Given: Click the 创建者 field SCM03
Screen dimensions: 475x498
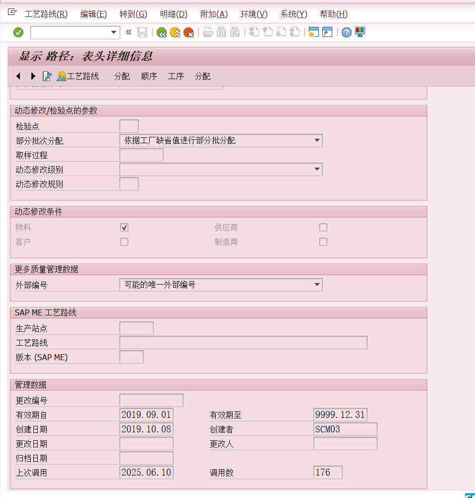Looking at the screenshot, I should tap(346, 429).
